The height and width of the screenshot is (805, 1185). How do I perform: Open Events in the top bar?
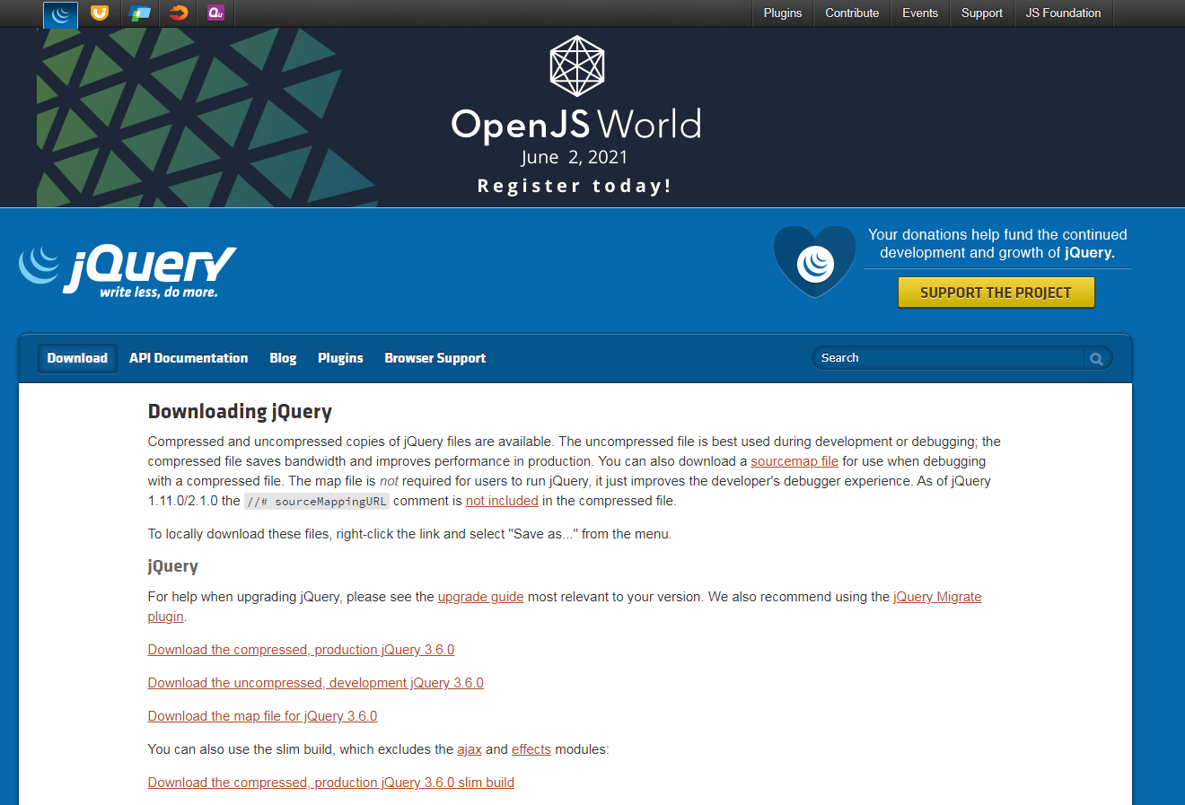tap(920, 13)
